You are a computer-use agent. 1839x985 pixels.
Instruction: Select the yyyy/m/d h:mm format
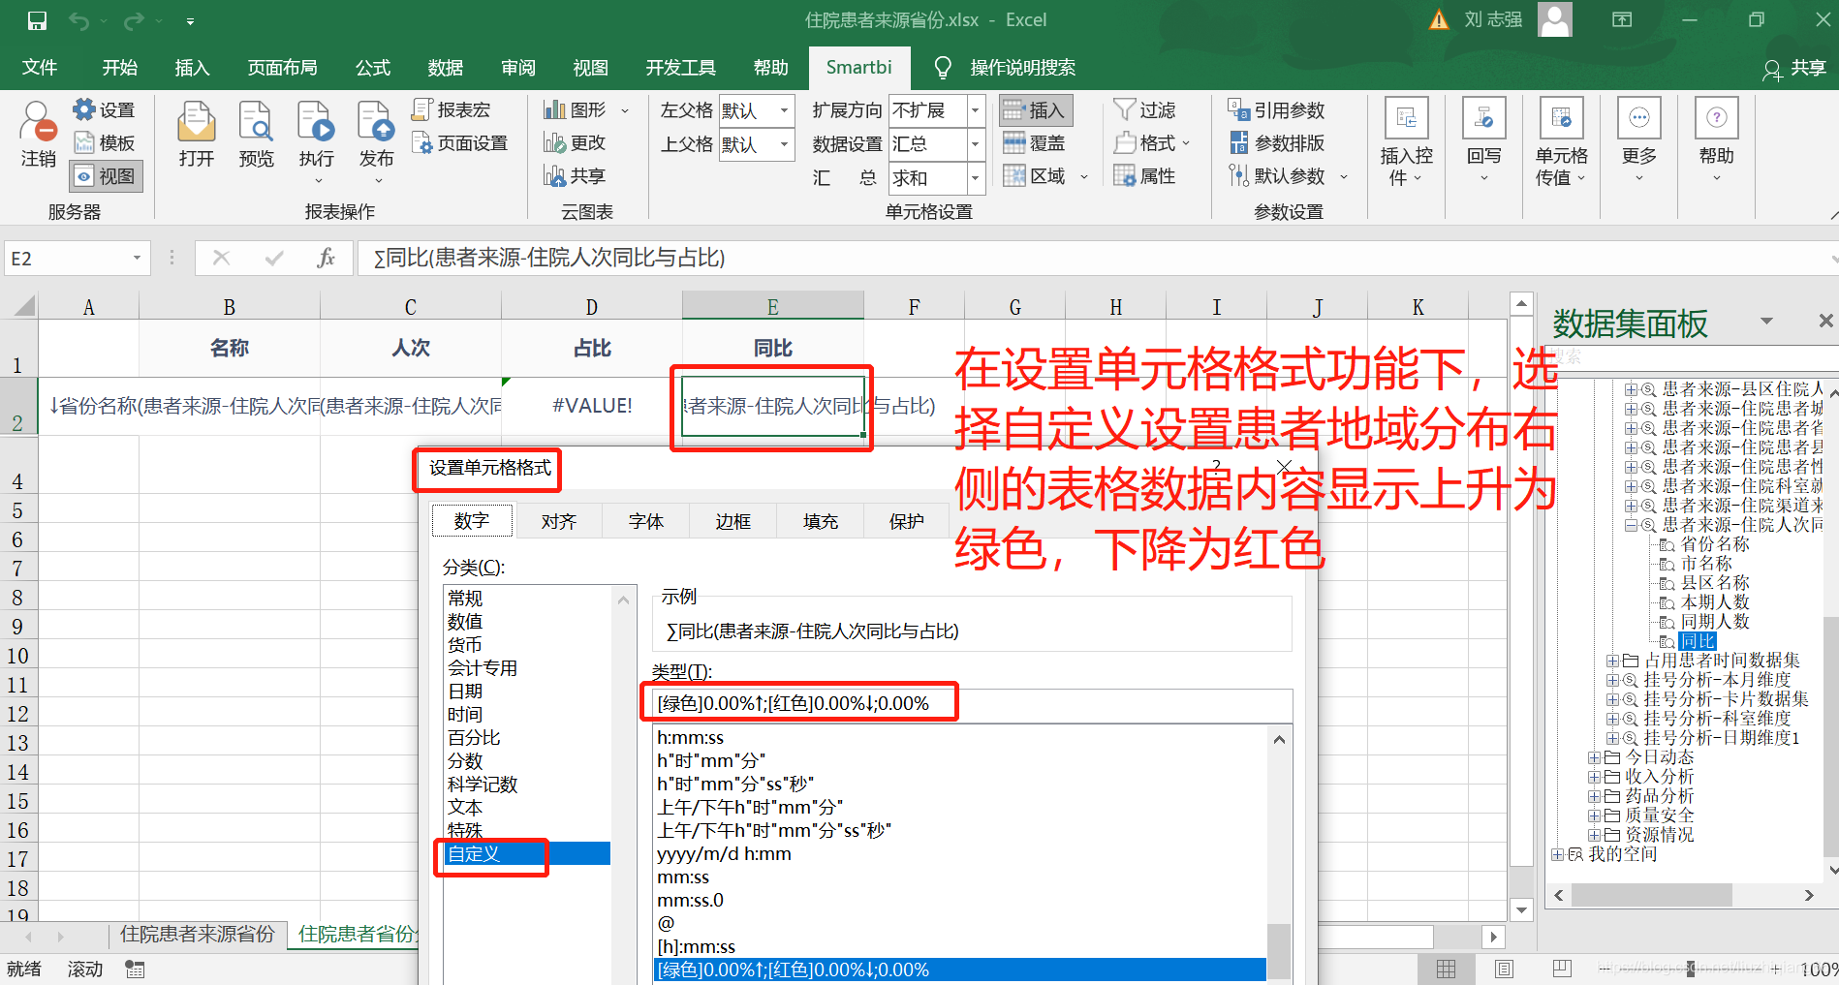pyautogui.click(x=959, y=854)
